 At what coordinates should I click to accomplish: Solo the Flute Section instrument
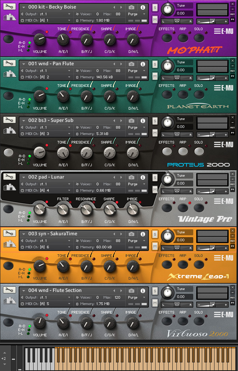click(155, 291)
